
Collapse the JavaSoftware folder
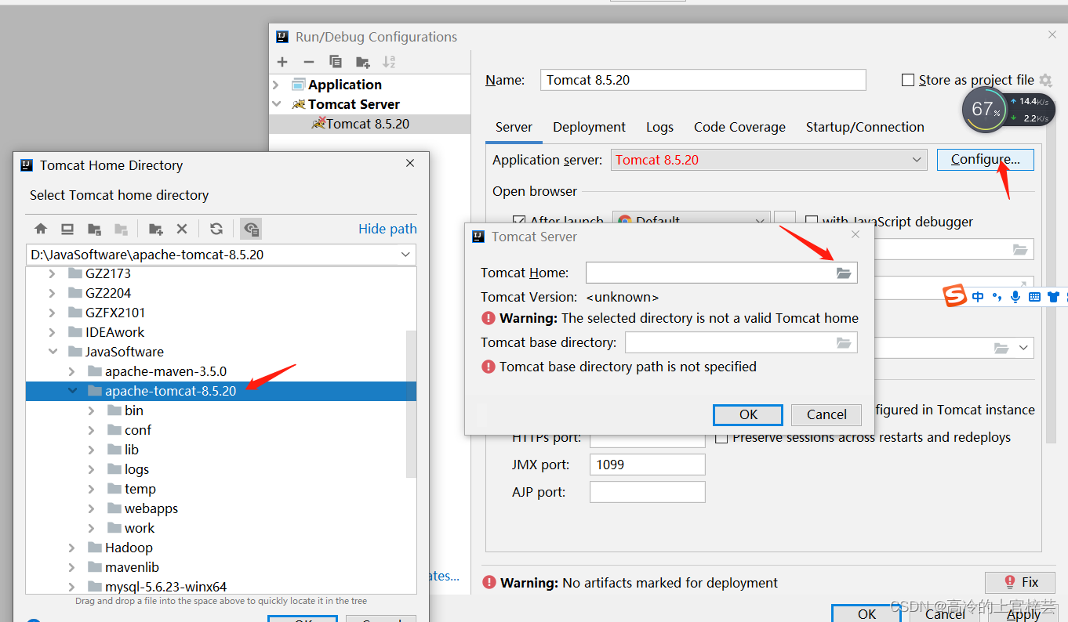click(x=53, y=352)
